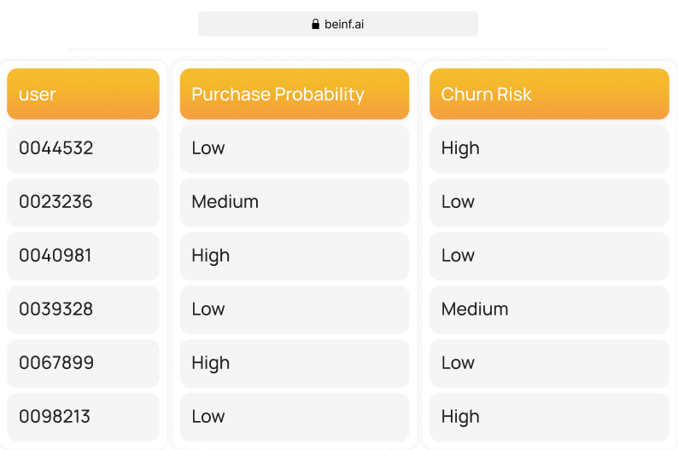Screen dimensions: 678x450
Task: Click user ID 0023236
Action: [x=83, y=202]
